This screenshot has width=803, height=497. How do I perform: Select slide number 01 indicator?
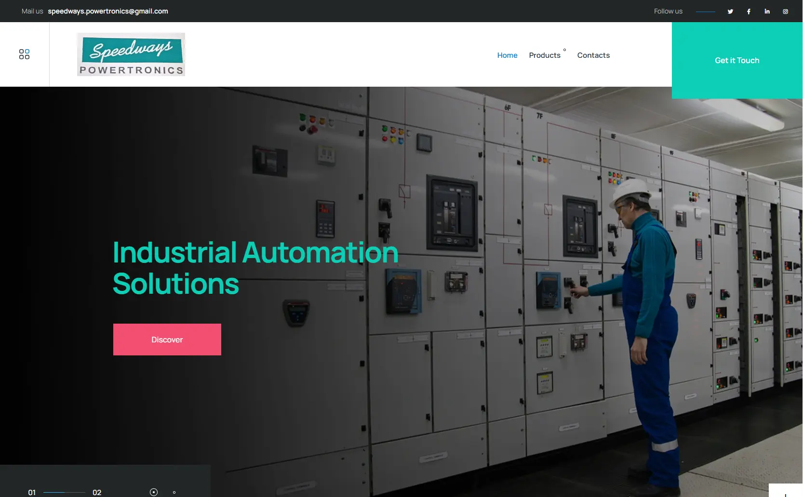[32, 492]
